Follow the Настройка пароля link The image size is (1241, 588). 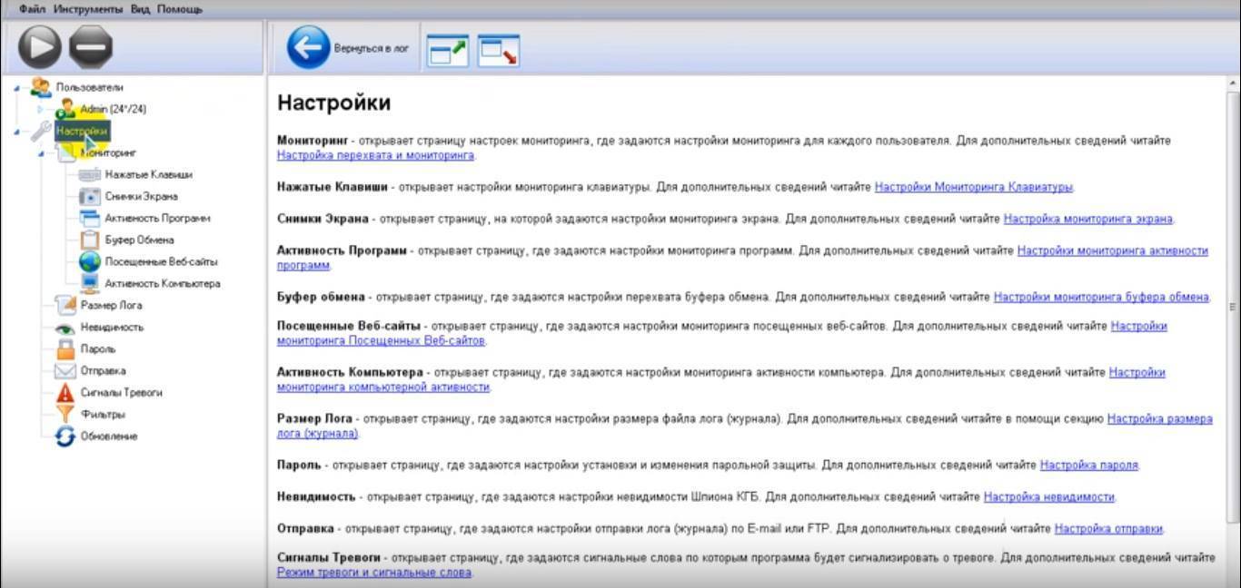coord(1088,465)
